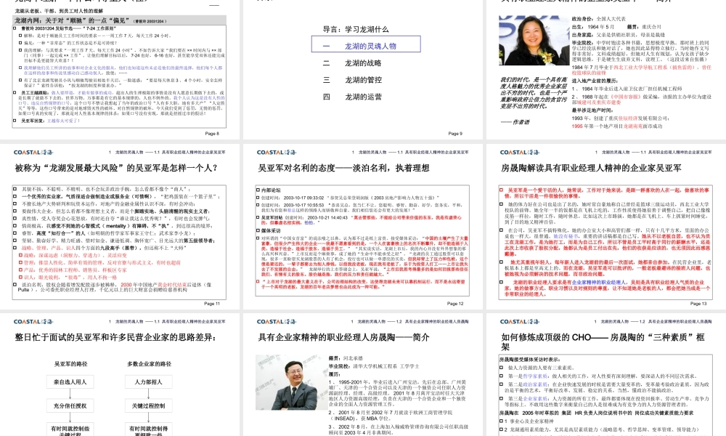
Task: Click the Page 11 number label
Action: pos(212,304)
